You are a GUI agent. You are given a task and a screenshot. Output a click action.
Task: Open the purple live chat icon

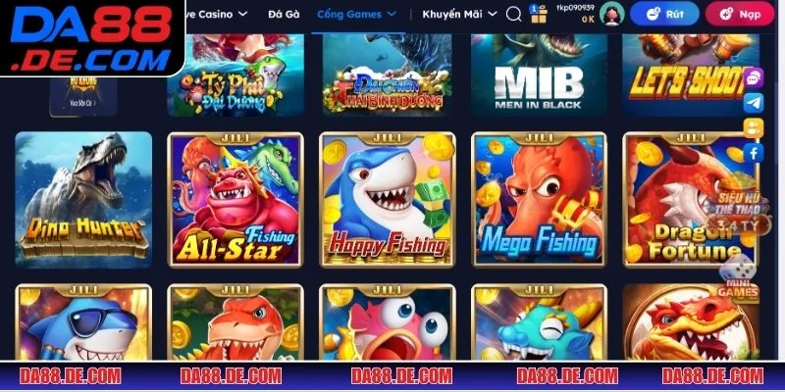(x=754, y=77)
